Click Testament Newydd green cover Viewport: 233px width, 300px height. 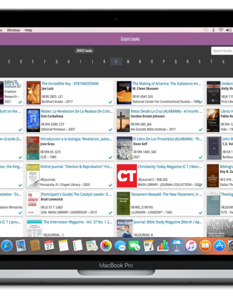tap(123, 203)
